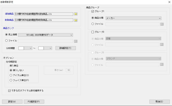Open 品種 dropdown in グループ2
The width and height of the screenshot is (172, 106).
[133, 39]
